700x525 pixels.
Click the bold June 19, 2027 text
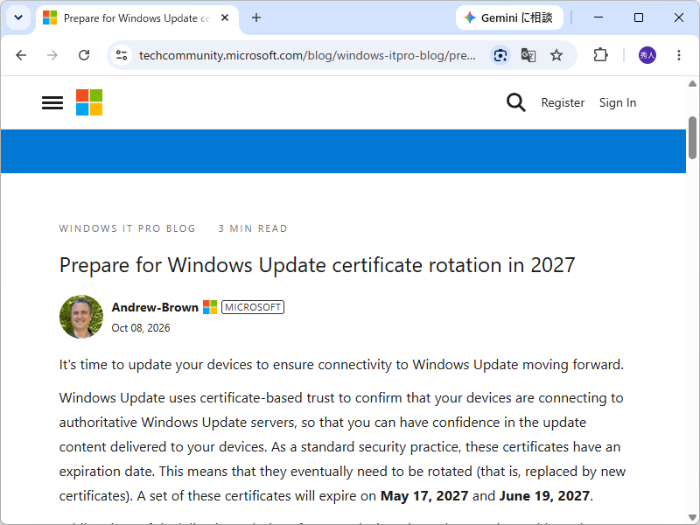[x=544, y=496]
